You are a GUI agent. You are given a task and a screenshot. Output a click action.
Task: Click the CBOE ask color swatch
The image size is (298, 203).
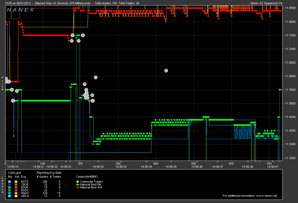(16, 185)
